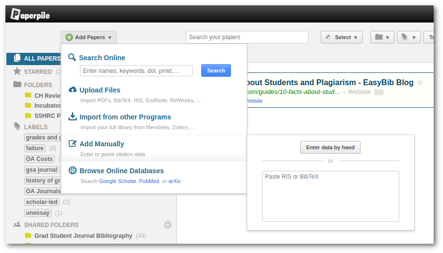Open Grad Student Journal Bibliography folder
The height and width of the screenshot is (253, 443).
point(83,236)
